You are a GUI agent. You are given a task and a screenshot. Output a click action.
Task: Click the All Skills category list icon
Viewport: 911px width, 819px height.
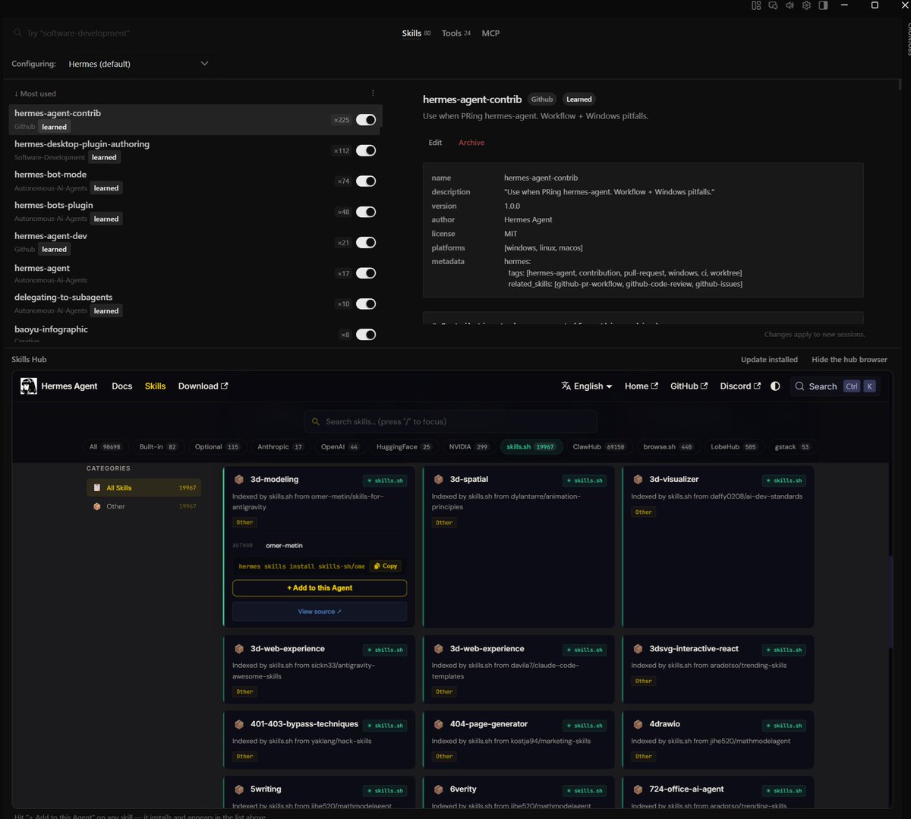tap(97, 488)
